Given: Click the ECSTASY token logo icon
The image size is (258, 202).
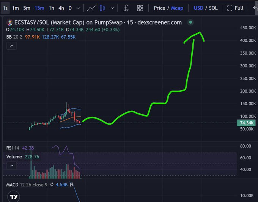Looking at the screenshot, I should click(x=9, y=22).
